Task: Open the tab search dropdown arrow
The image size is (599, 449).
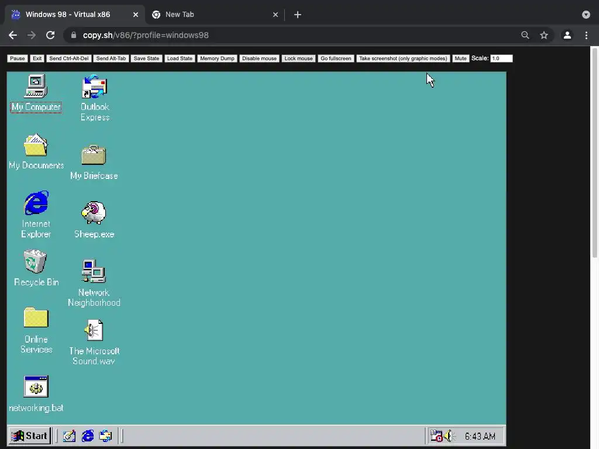Action: [586, 15]
